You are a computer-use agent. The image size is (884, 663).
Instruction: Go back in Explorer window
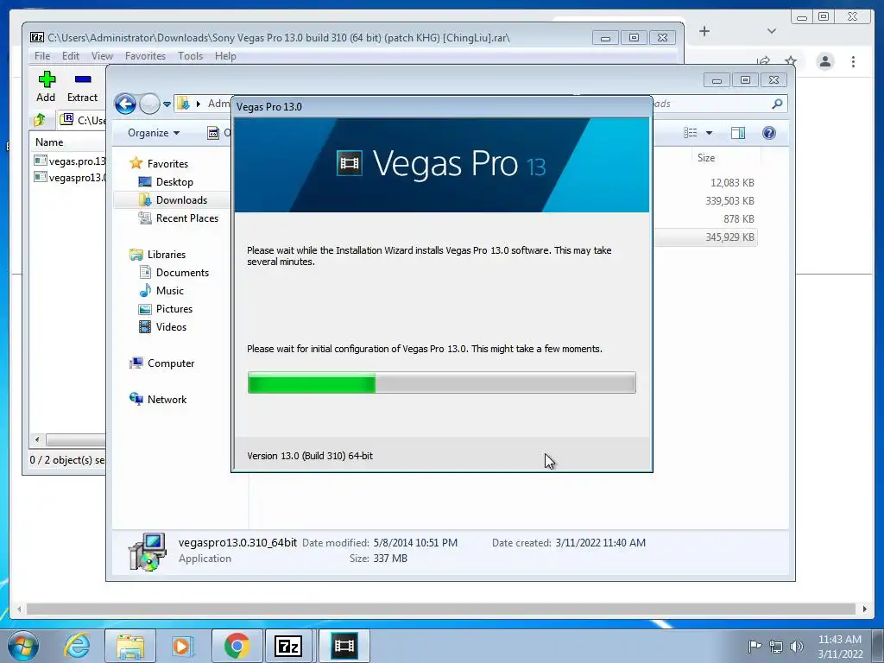point(125,104)
